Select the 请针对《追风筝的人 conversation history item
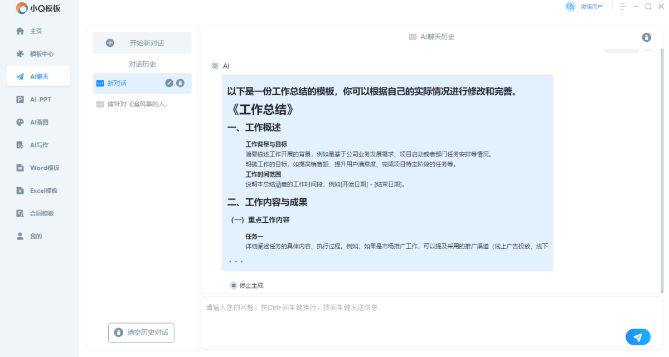This screenshot has height=357, width=669. click(x=137, y=104)
